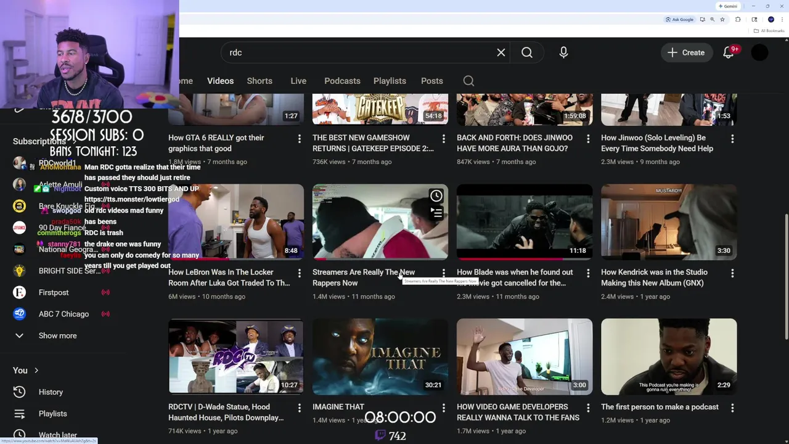789x444 pixels.
Task: Click the Ask Google lens button
Action: pyautogui.click(x=679, y=19)
